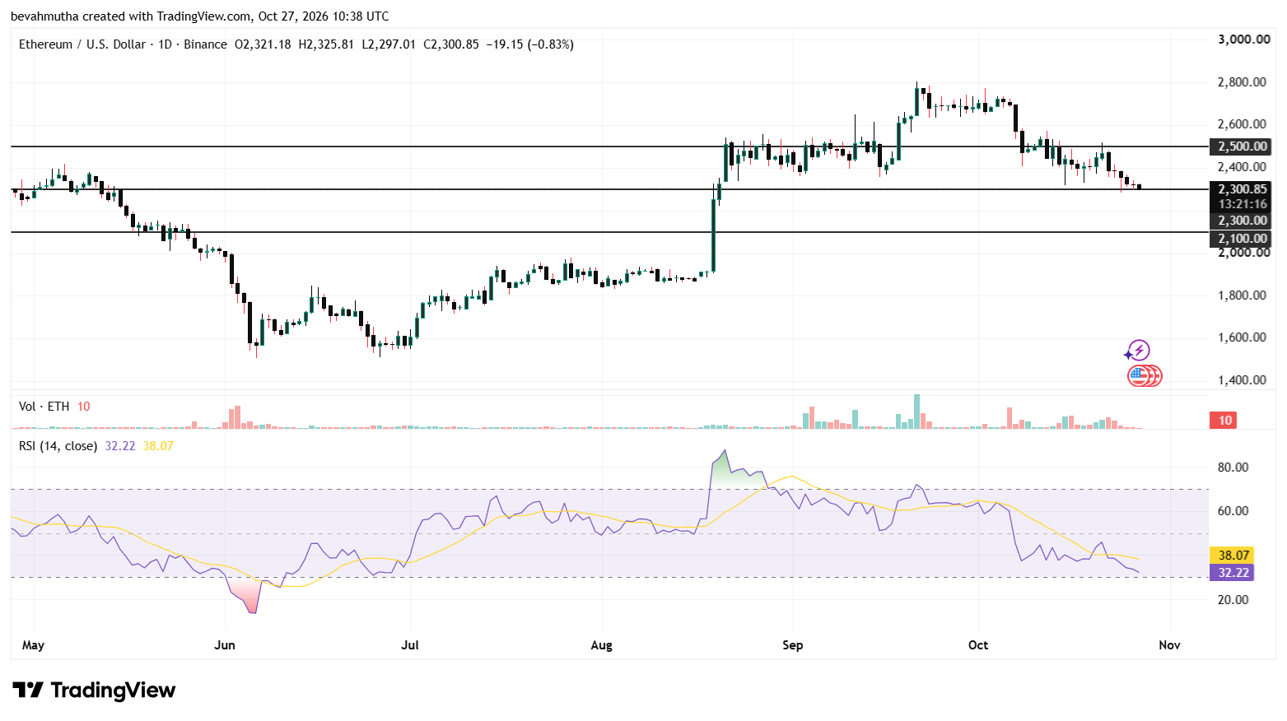Click the Jun label on the time axis

pos(225,645)
